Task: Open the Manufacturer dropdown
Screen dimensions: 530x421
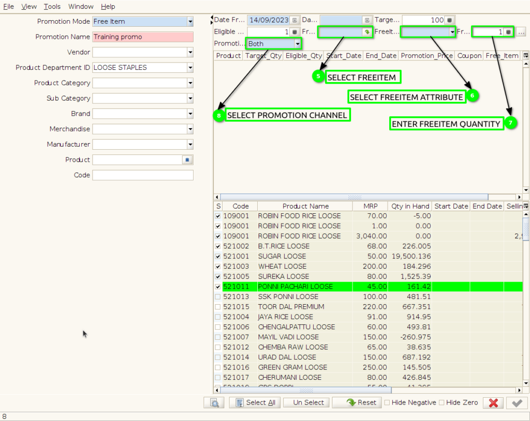Action: tap(190, 145)
